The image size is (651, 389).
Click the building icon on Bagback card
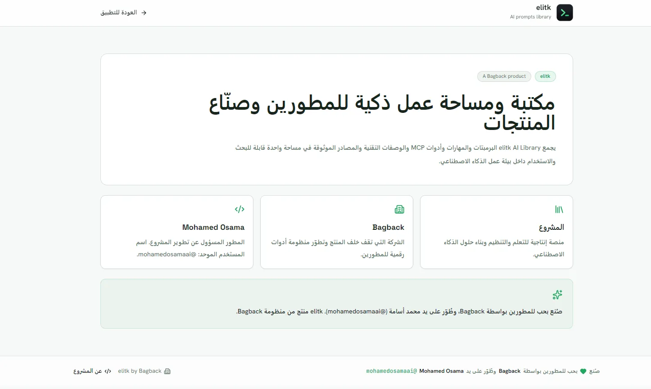pos(399,209)
